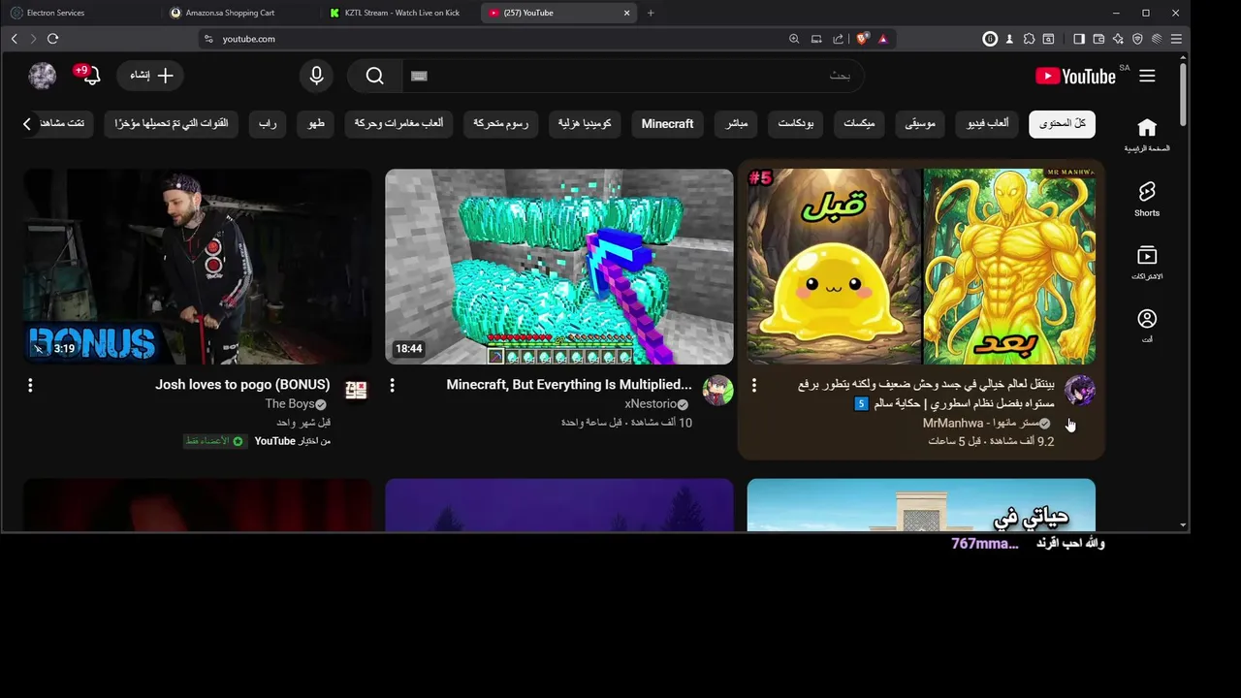Screen dimensions: 1241x698
Task: Open browser zoom control icon
Action: coord(794,39)
